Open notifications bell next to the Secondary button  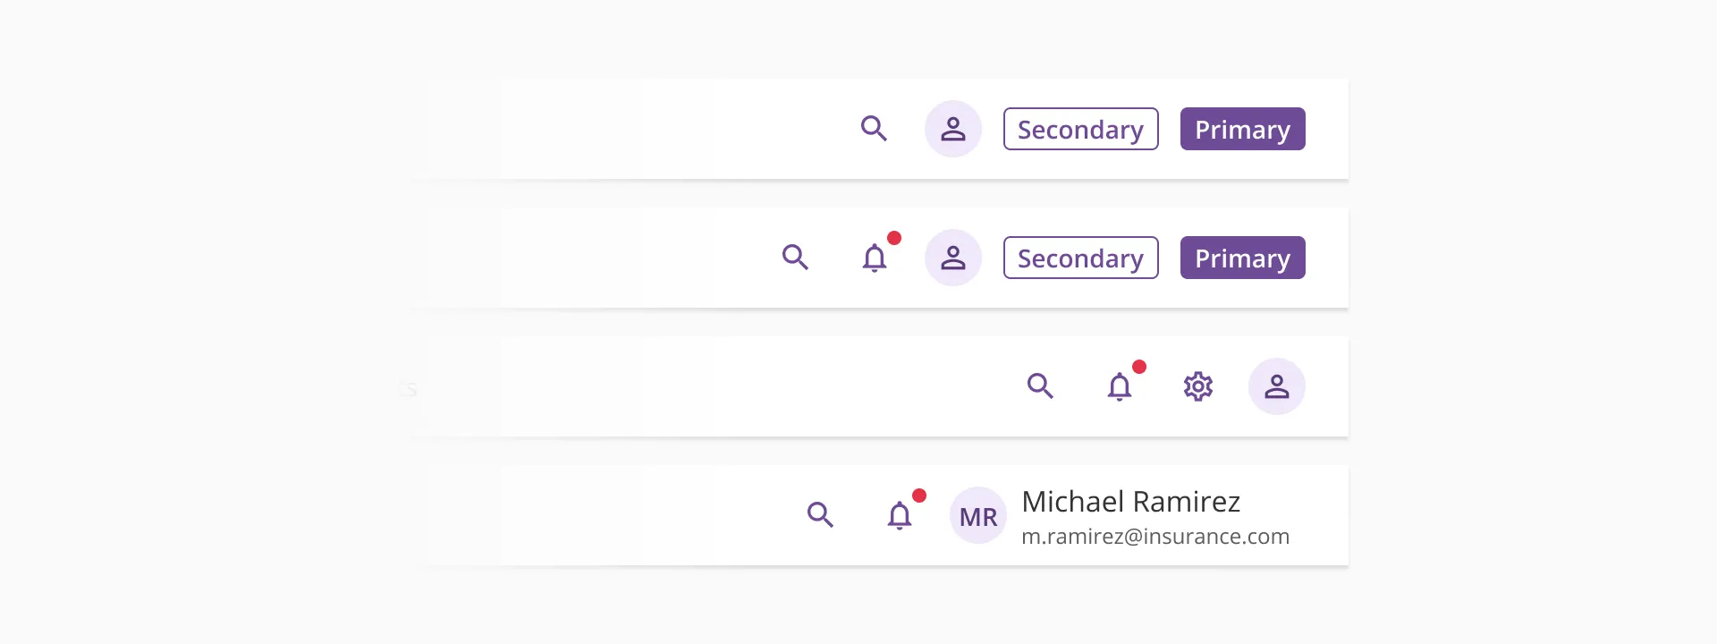pos(875,258)
